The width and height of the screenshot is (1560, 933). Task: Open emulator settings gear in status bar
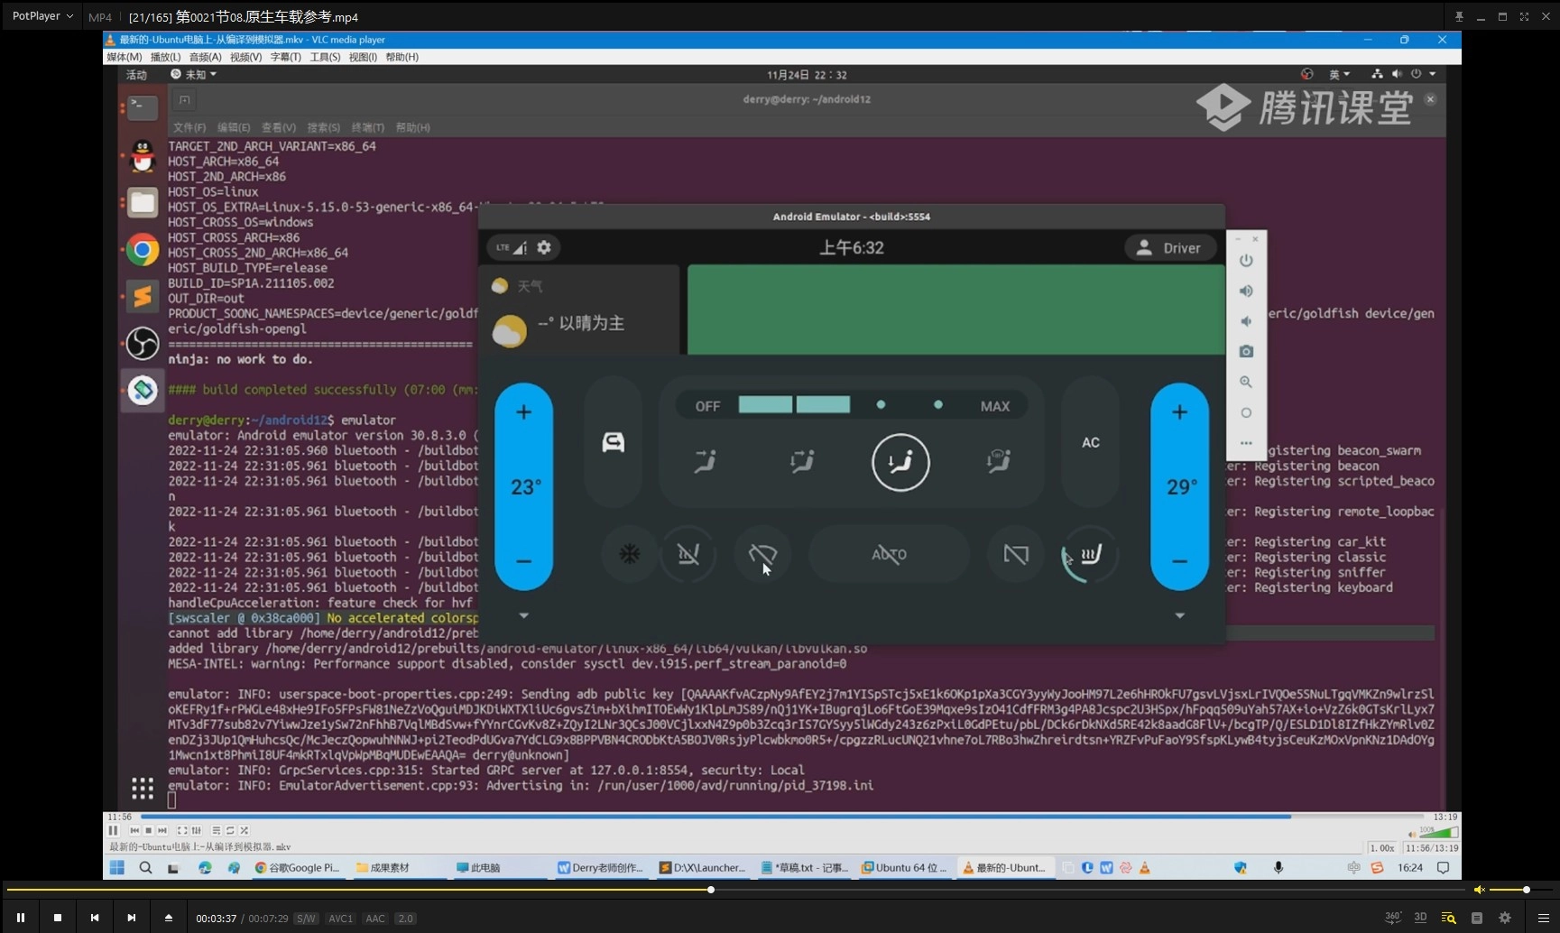(544, 247)
